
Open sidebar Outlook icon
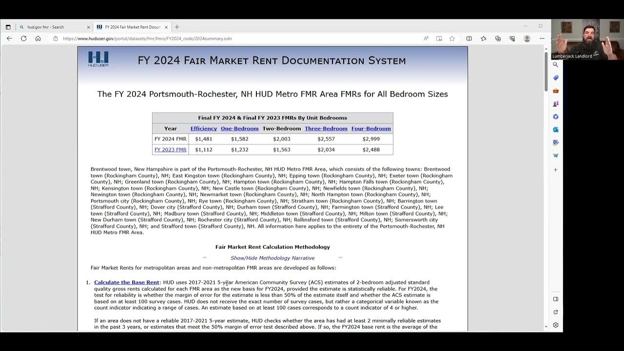coord(555,130)
